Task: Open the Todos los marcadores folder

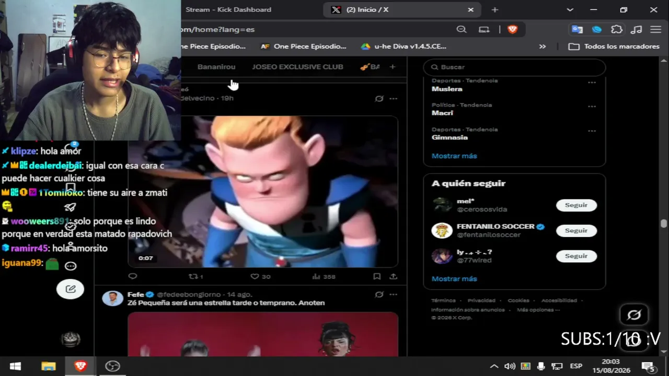Action: (614, 46)
